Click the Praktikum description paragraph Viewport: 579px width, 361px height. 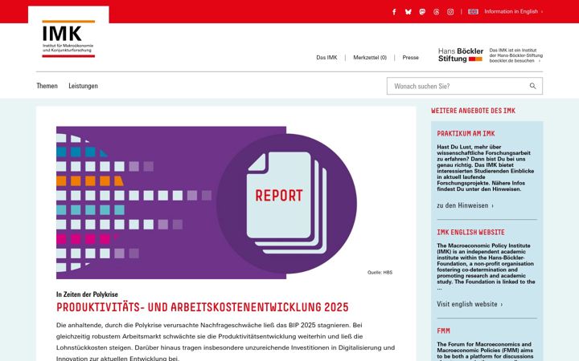(x=485, y=168)
